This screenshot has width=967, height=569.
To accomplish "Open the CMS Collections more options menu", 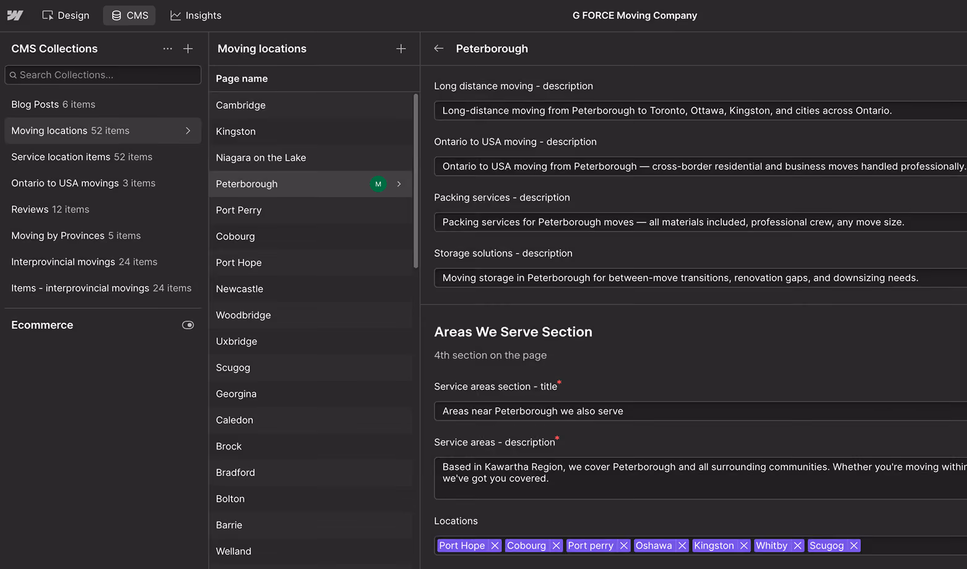I will pos(168,49).
